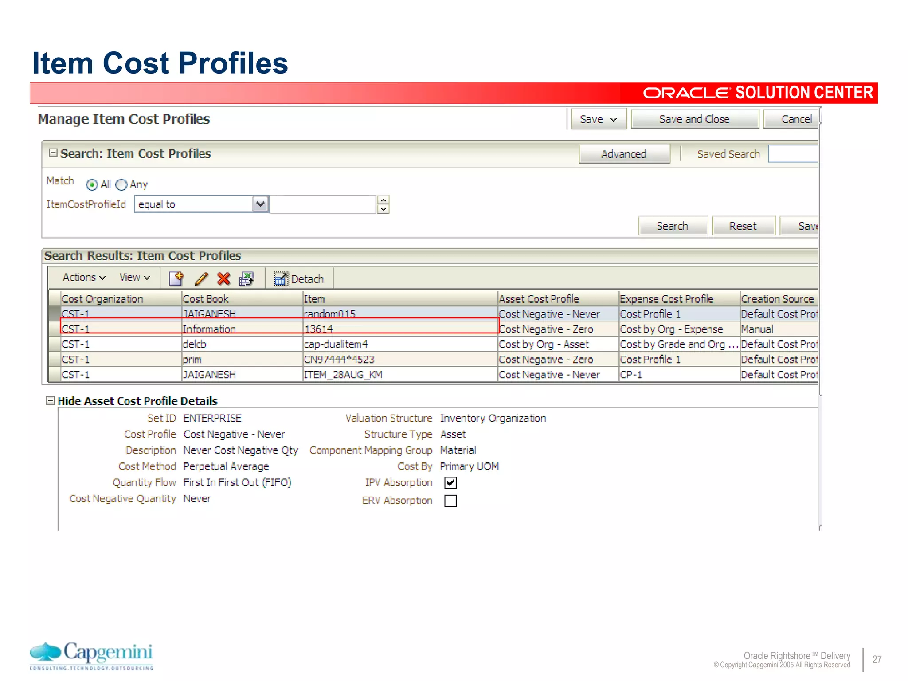
Task: Select the row with item random015
Action: tap(433, 314)
